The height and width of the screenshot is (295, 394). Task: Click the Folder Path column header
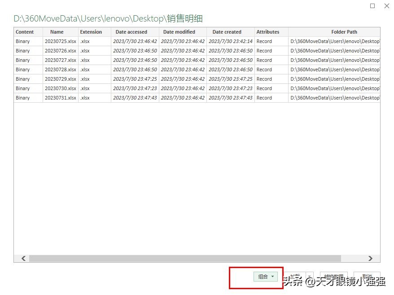[x=344, y=32]
